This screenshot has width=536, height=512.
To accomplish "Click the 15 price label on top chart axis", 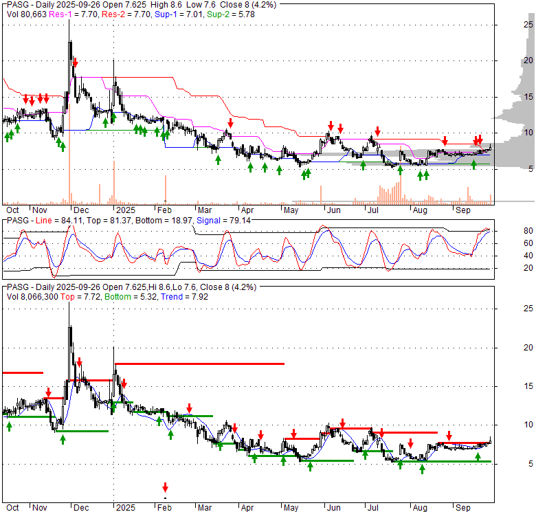I will point(528,97).
